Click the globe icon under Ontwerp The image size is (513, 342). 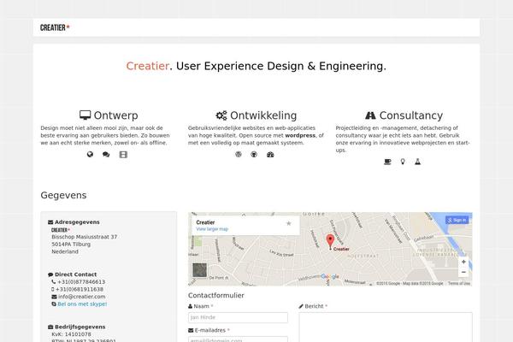pos(90,155)
